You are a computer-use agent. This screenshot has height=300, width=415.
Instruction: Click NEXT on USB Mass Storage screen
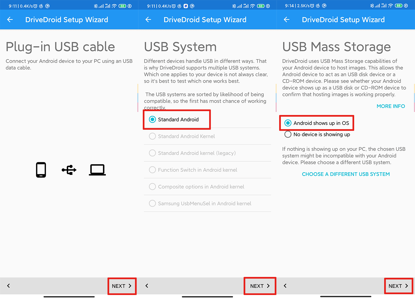point(398,286)
